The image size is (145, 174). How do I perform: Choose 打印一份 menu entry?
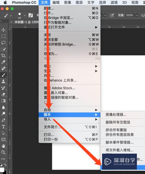[x=70, y=139]
